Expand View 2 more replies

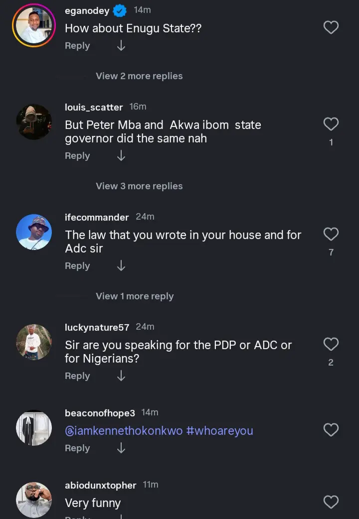(x=139, y=76)
